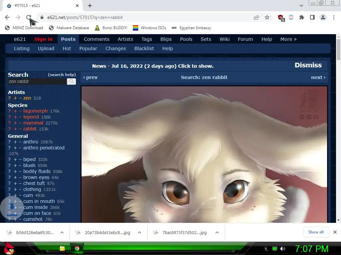Open the Tags menu item
This screenshot has height=255, width=341.
click(x=147, y=39)
